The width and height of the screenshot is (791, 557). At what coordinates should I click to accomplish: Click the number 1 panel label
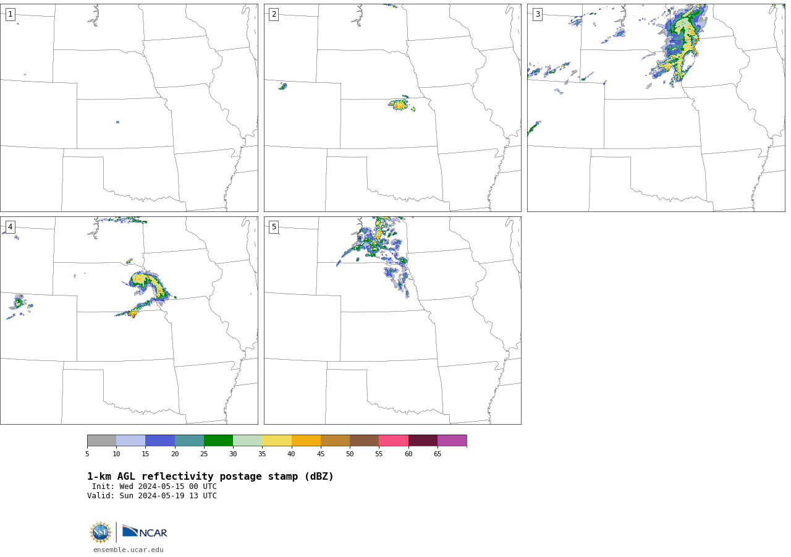[x=11, y=14]
